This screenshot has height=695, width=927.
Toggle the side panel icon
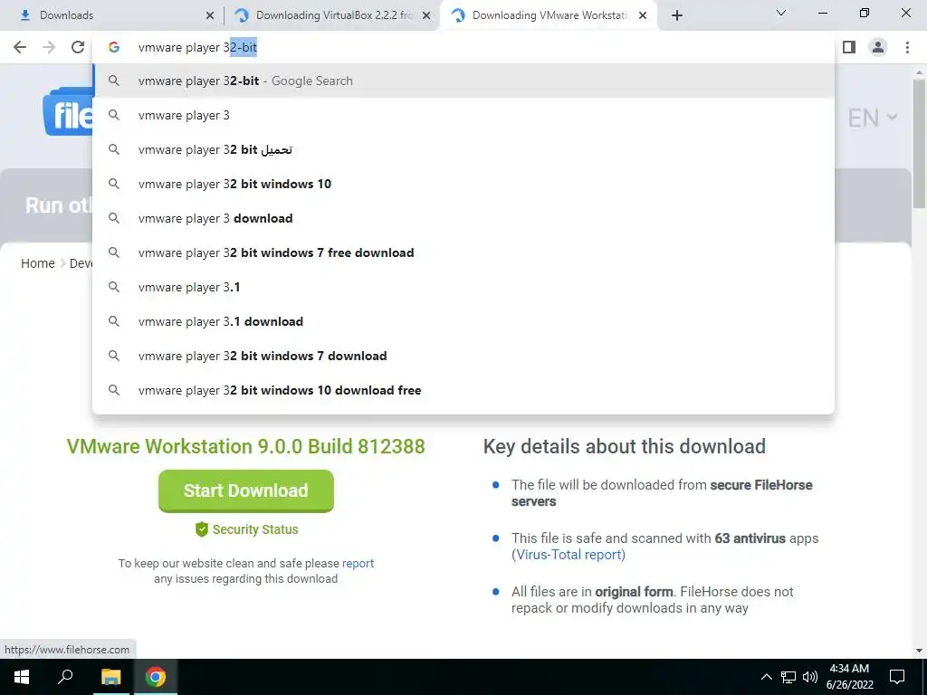(849, 47)
